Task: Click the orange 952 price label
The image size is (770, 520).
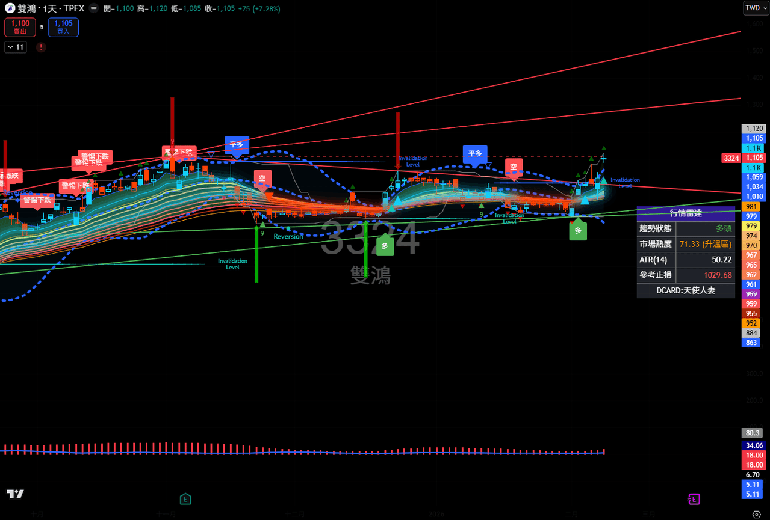Action: coord(751,323)
